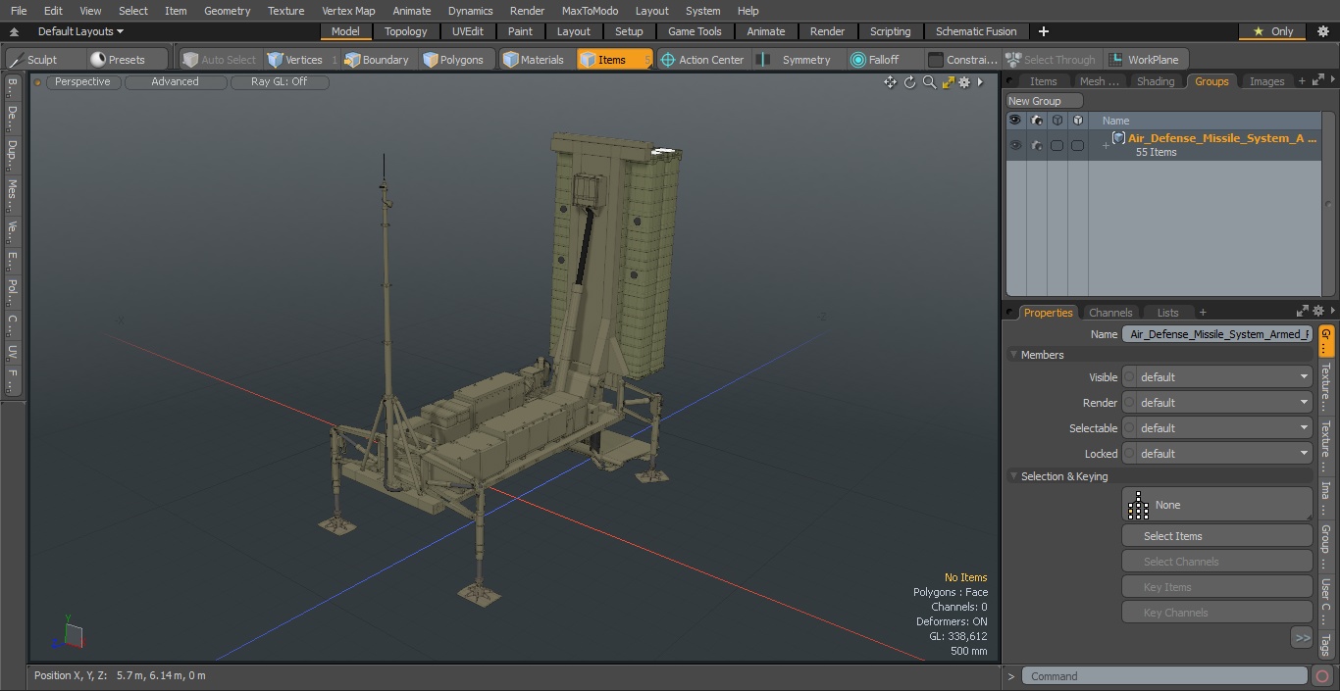Open the Action Center options
The height and width of the screenshot is (691, 1340).
coord(701,60)
